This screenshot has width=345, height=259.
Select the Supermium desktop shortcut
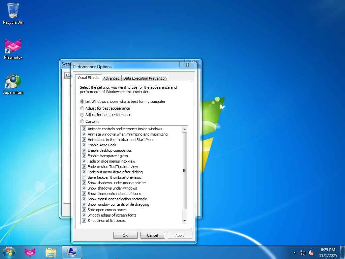point(13,84)
